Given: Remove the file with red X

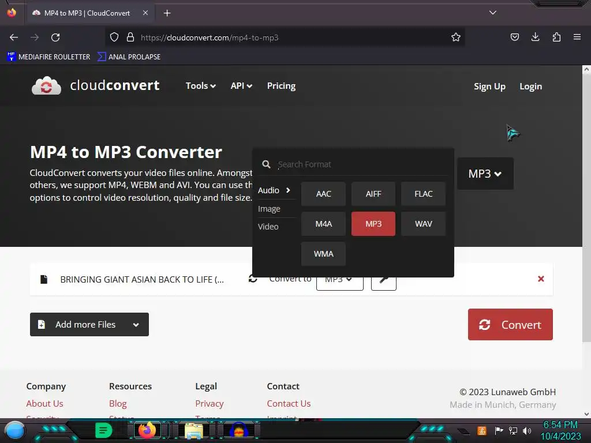Looking at the screenshot, I should pos(541,279).
